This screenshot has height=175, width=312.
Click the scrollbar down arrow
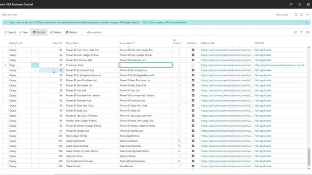309,168
